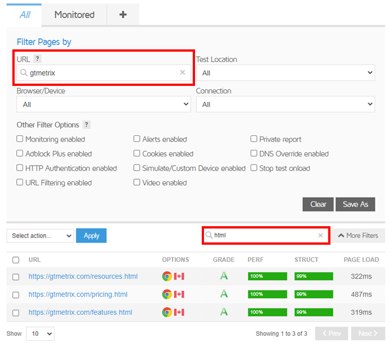Enable Monitoring enabled checkbox
The height and width of the screenshot is (348, 390).
click(x=20, y=139)
